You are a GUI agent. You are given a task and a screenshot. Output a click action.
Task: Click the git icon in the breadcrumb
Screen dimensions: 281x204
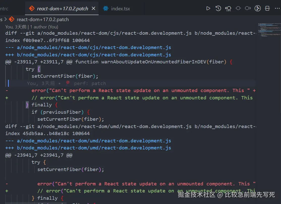[12, 19]
